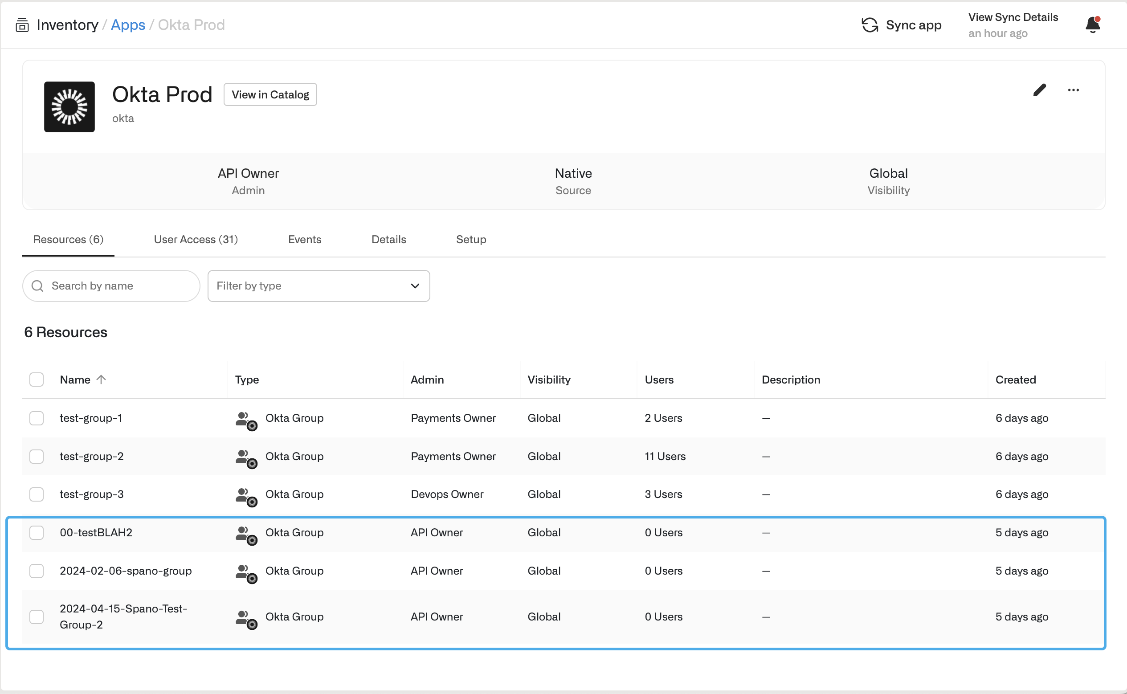Viewport: 1127px width, 694px height.
Task: Click the View in Catalog button
Action: (270, 94)
